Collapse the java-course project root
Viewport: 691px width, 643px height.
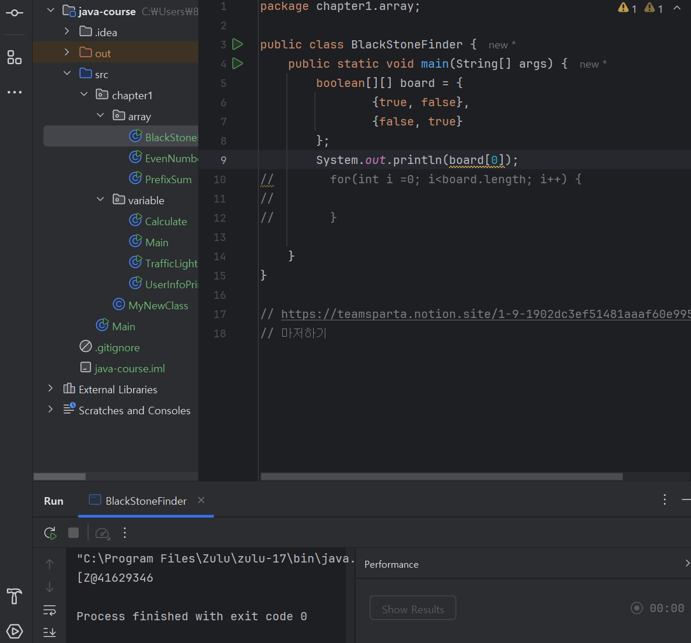pyautogui.click(x=51, y=10)
